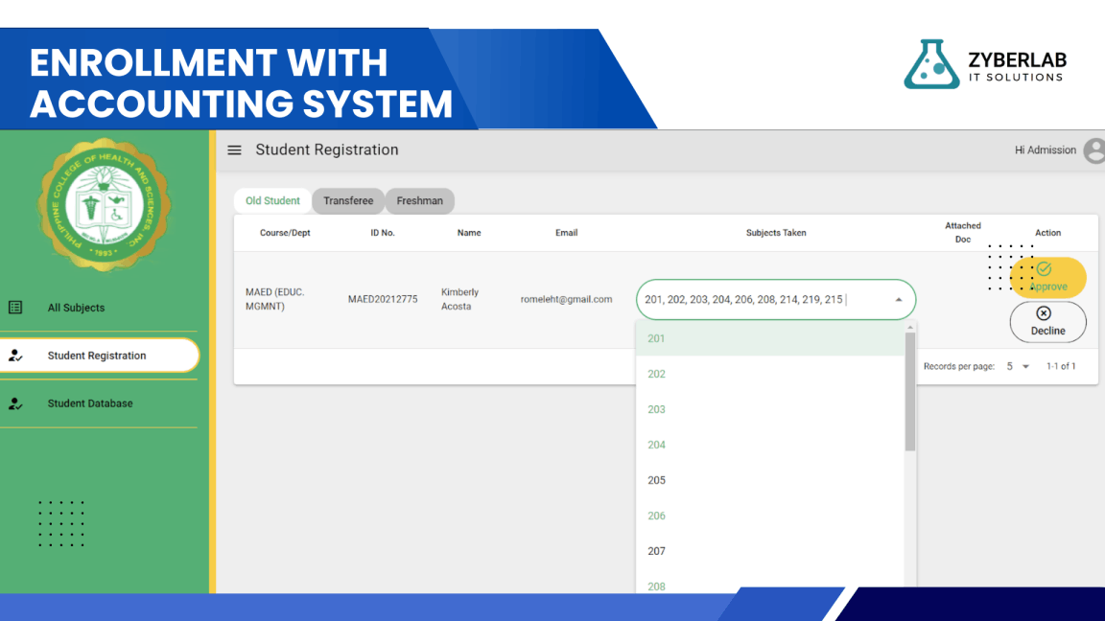Click the All Subjects list icon
Viewport: 1105px width, 621px height.
point(15,308)
